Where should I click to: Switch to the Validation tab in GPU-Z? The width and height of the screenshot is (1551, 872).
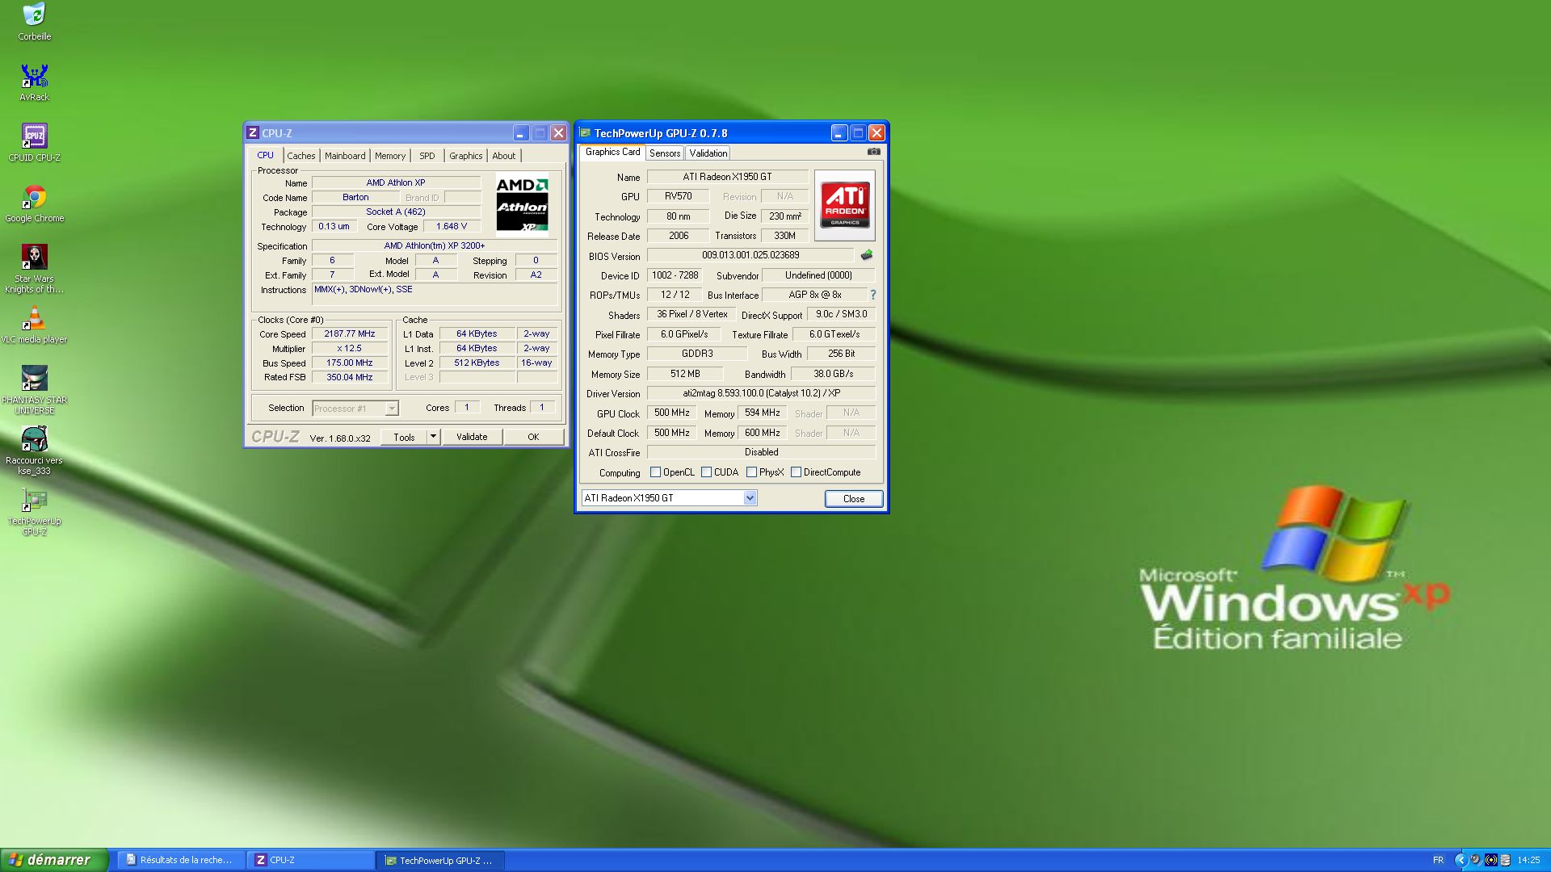click(x=708, y=153)
